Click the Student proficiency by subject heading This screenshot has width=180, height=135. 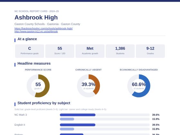[44, 103]
